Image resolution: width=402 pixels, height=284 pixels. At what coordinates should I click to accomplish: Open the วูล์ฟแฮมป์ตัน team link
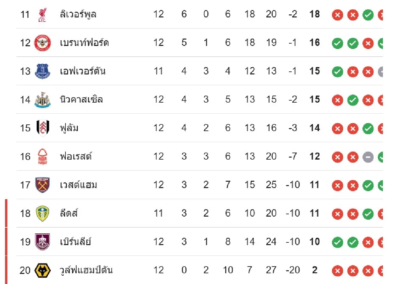(86, 270)
